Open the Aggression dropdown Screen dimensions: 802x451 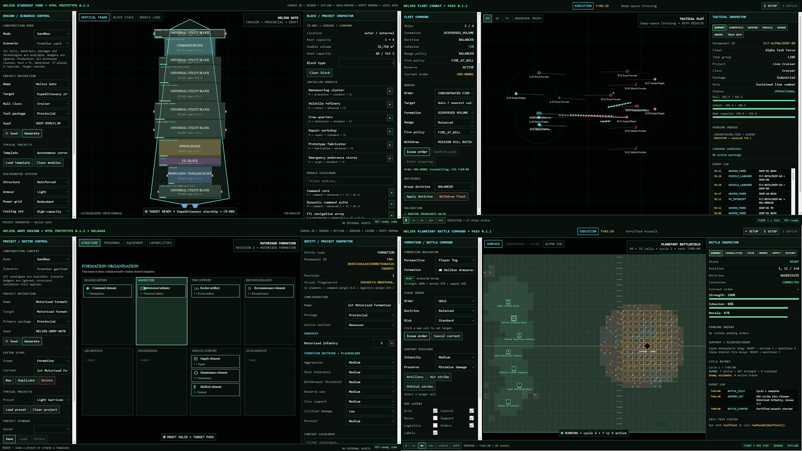tap(370, 362)
